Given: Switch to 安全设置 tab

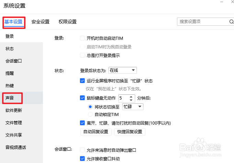Looking at the screenshot, I should click(40, 22).
